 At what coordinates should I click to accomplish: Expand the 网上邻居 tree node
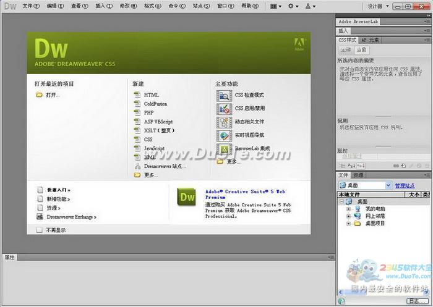348,216
